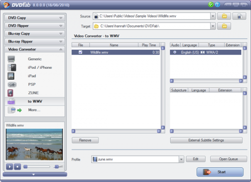Select the Wildlife.wmv row in file list
Screen dimensions: 251x182
click(x=115, y=52)
